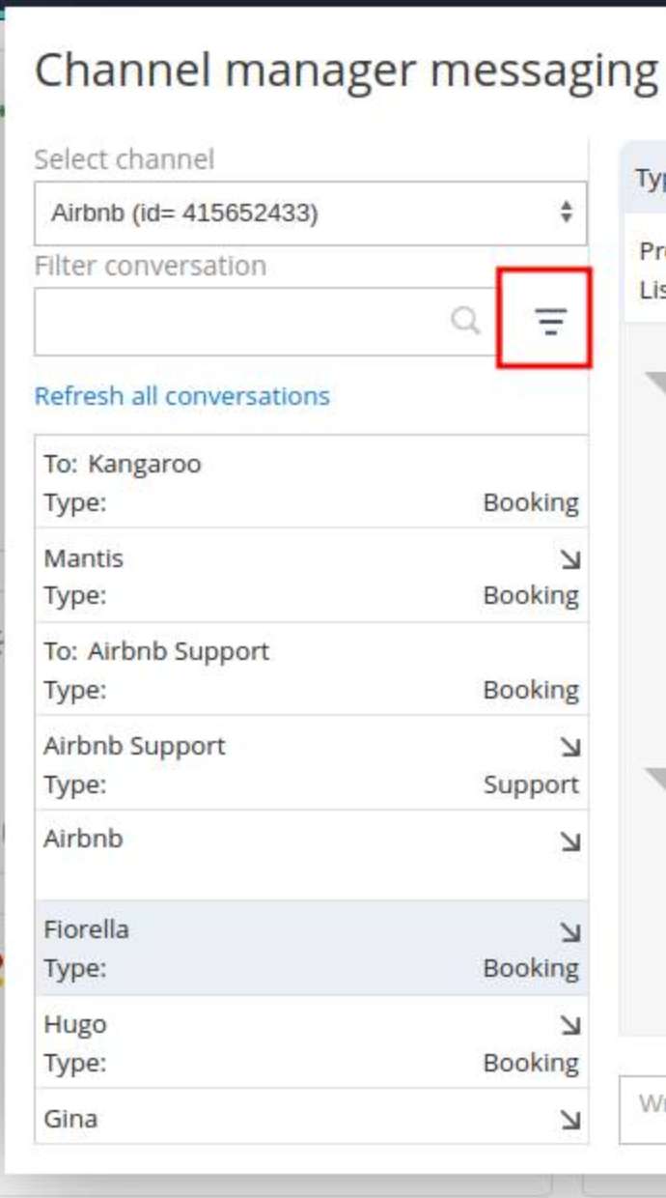Open the Hugo booking conversation
Image resolution: width=666 pixels, height=1198 pixels.
point(311,1042)
